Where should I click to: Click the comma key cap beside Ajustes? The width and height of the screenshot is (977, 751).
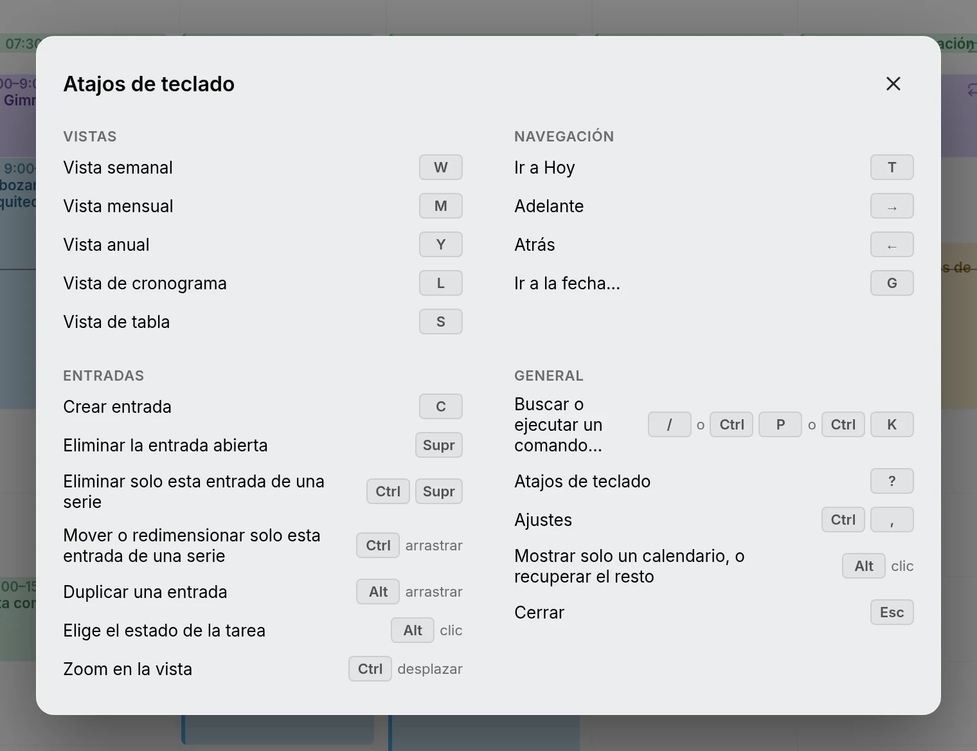(x=892, y=520)
